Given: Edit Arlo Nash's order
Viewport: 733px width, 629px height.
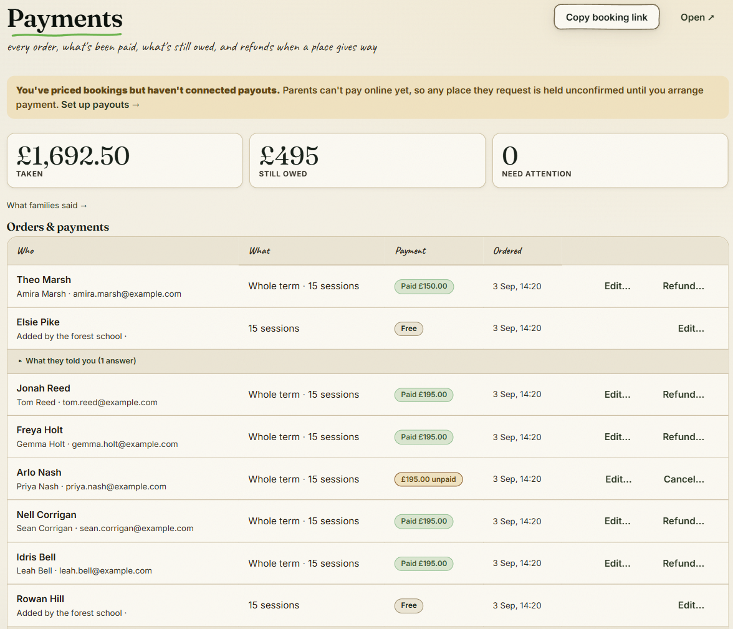Looking at the screenshot, I should coord(618,479).
